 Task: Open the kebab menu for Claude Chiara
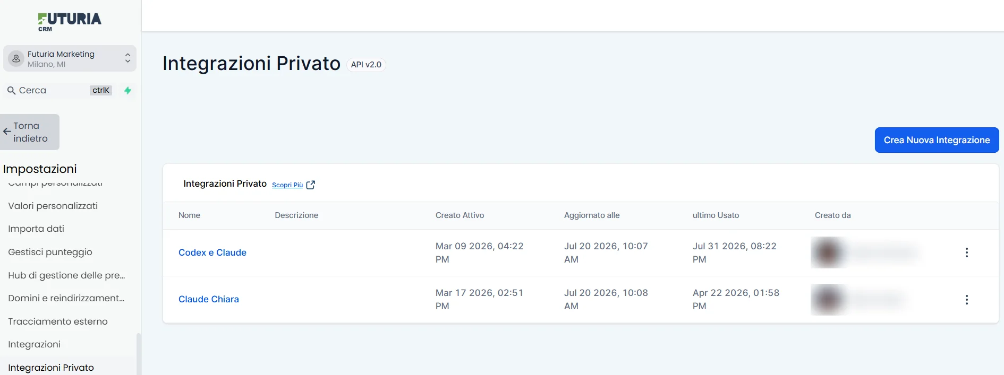click(x=967, y=300)
